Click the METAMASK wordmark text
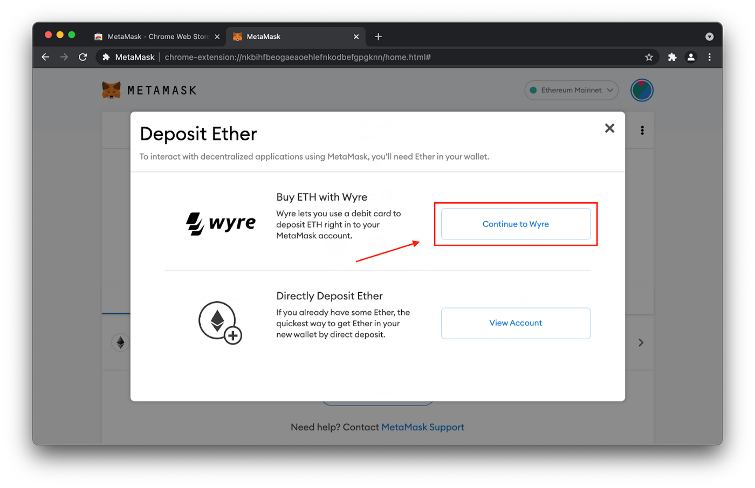Screen dimensions: 755x488 coord(162,91)
